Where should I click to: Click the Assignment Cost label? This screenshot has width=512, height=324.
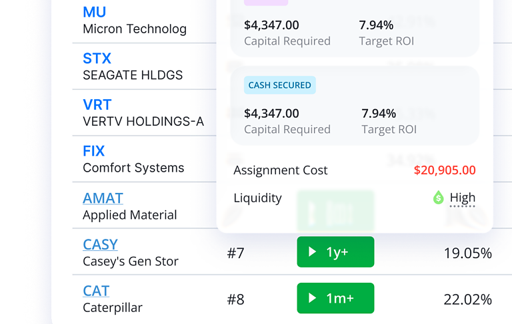[x=281, y=170]
